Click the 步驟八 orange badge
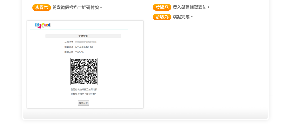The width and height of the screenshot is (290, 125). point(162,7)
